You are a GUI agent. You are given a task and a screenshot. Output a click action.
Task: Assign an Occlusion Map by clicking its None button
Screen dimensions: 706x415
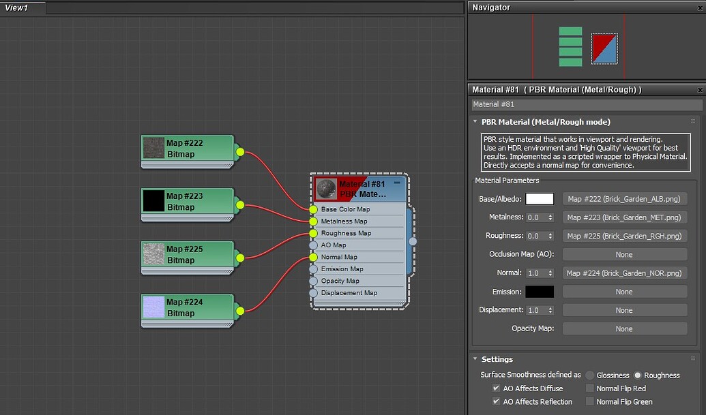(x=624, y=253)
